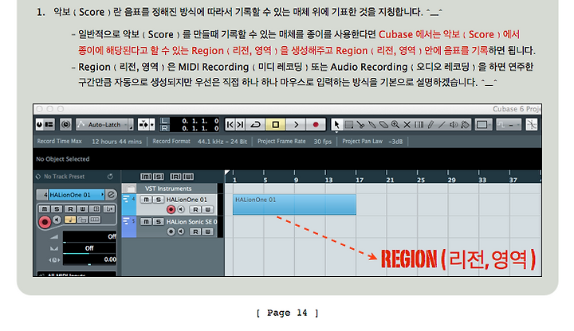Select the Object Selection arrow tool
This screenshot has width=574, height=331.
pos(336,125)
